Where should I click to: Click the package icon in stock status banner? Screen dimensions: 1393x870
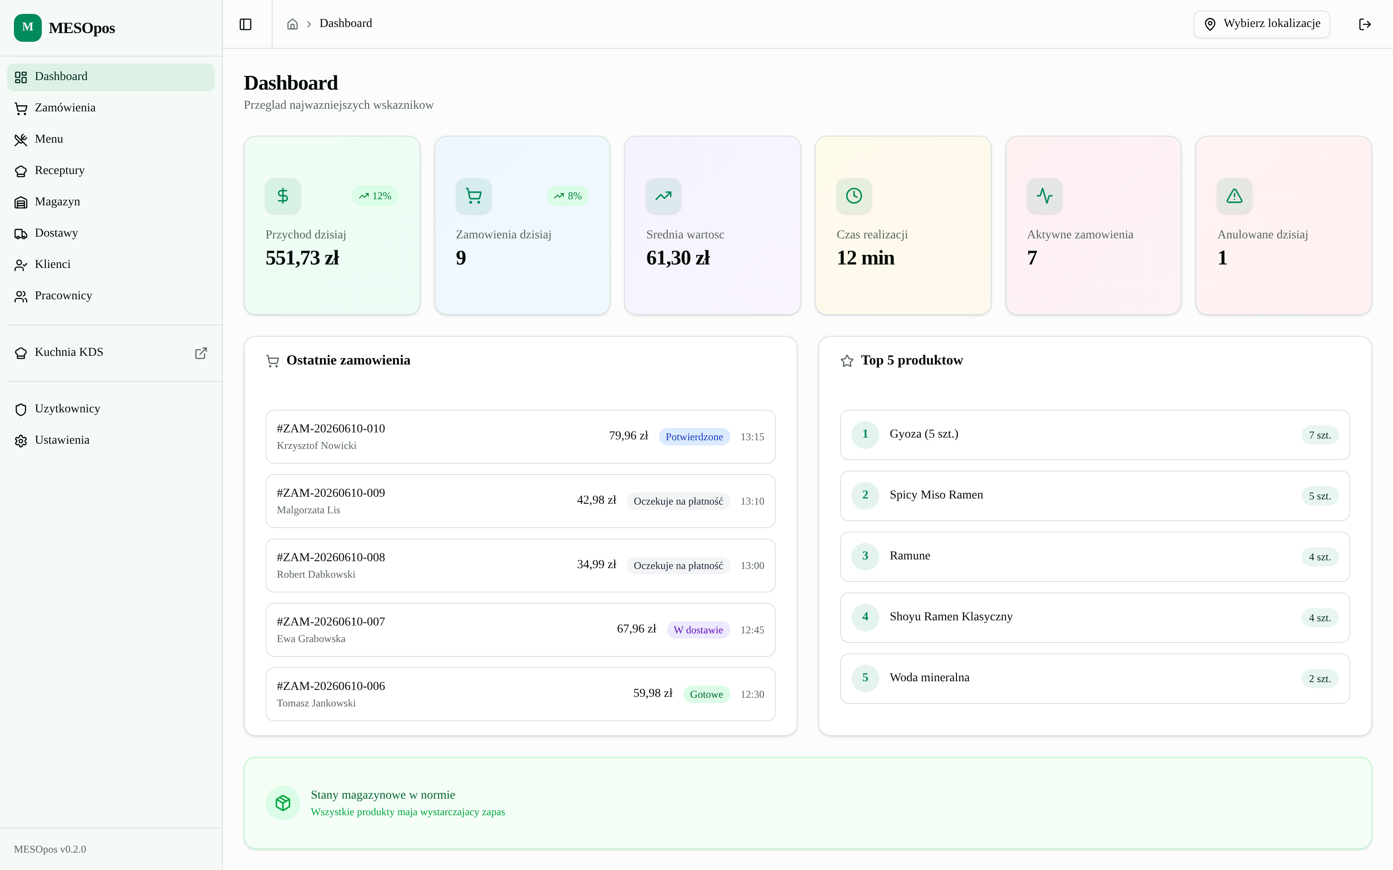[x=283, y=803]
